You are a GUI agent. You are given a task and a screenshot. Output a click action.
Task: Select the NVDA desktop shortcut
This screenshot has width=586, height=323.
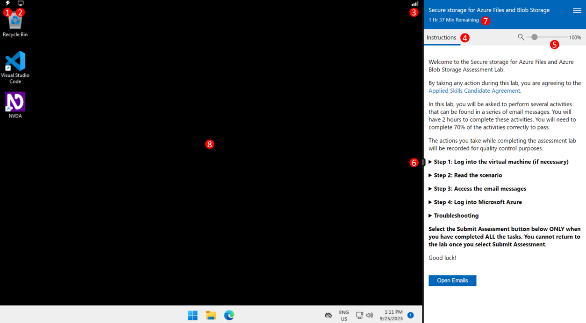tap(15, 105)
